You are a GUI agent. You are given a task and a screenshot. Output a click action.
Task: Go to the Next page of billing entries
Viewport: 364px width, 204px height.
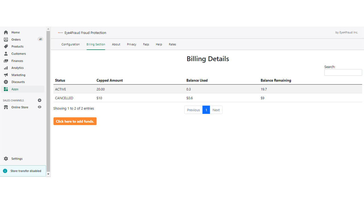pos(216,110)
